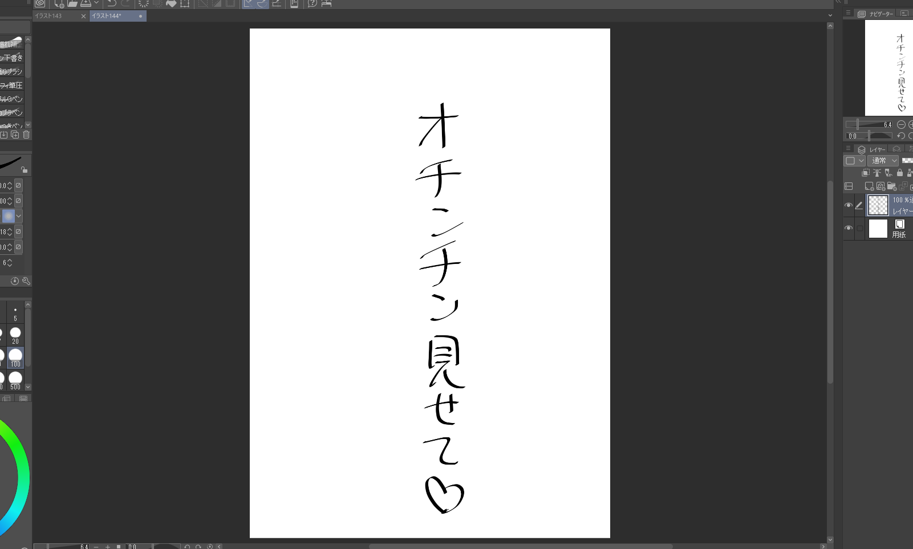The image size is (913, 549).
Task: Open the Navigator panel tab
Action: [876, 14]
